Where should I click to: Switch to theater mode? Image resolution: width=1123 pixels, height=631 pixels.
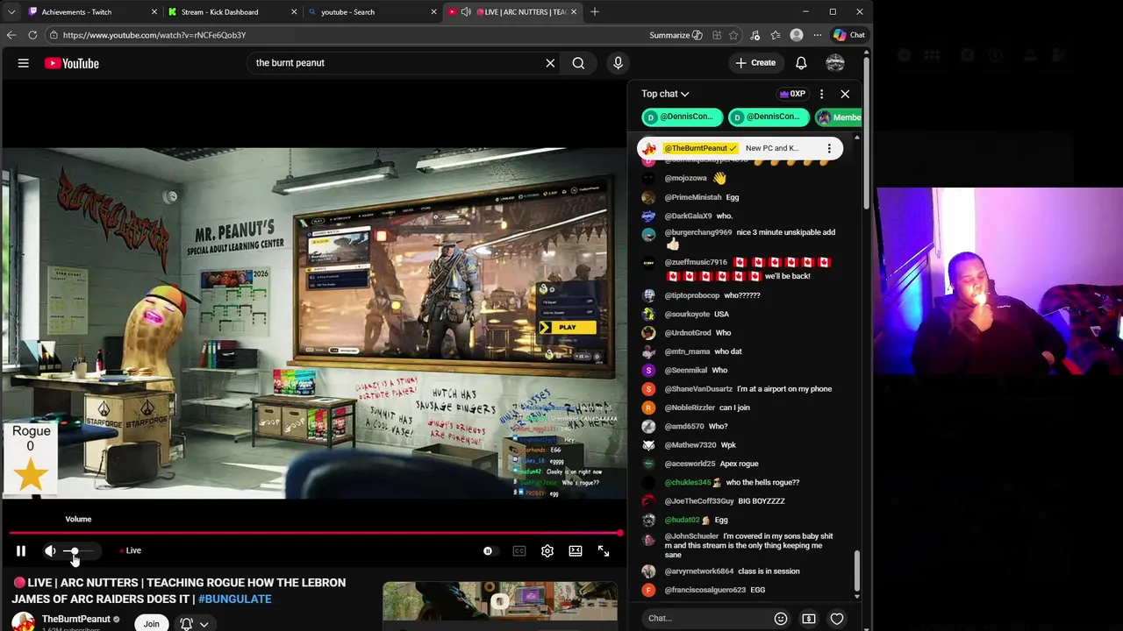coord(576,551)
